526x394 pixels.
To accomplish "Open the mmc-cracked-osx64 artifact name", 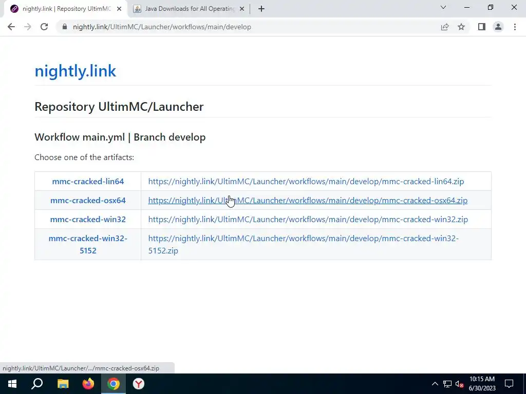I will tap(88, 201).
